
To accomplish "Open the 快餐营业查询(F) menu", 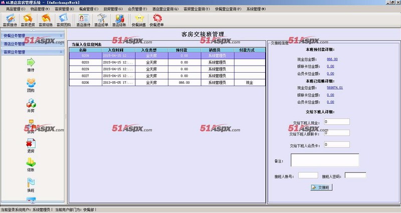I will click(x=228, y=9).
